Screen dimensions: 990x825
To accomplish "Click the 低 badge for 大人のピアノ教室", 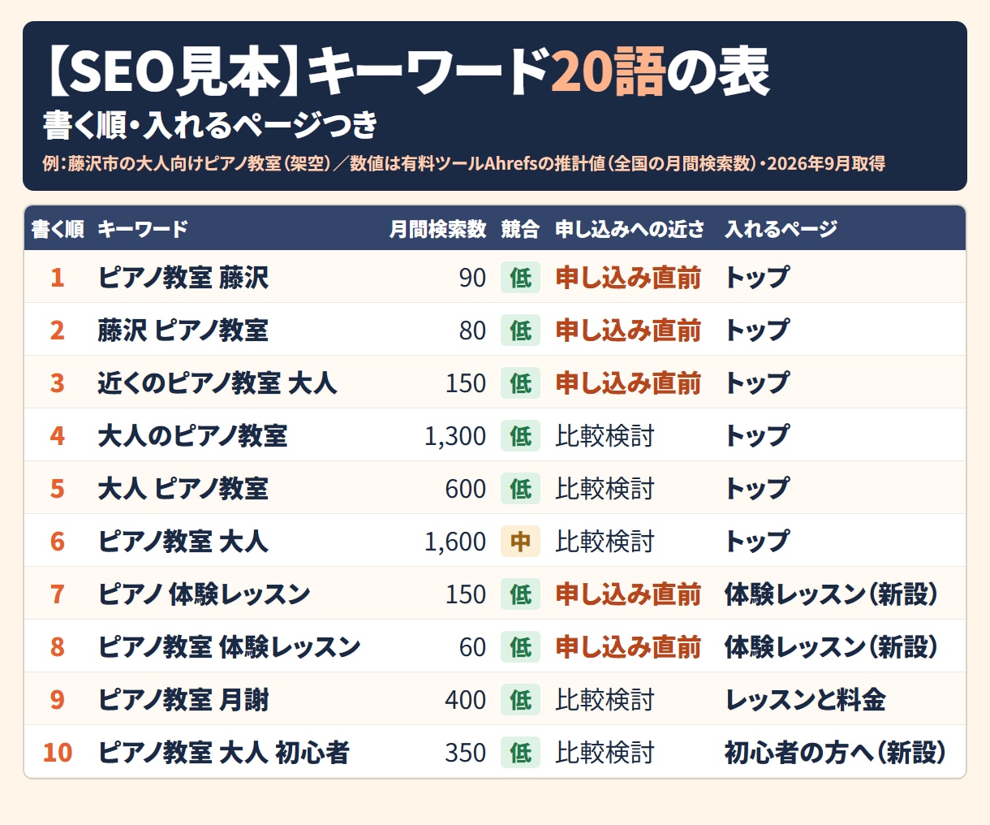I will 520,436.
